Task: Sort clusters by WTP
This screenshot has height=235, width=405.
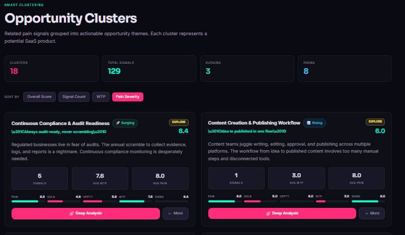Action: (x=101, y=97)
